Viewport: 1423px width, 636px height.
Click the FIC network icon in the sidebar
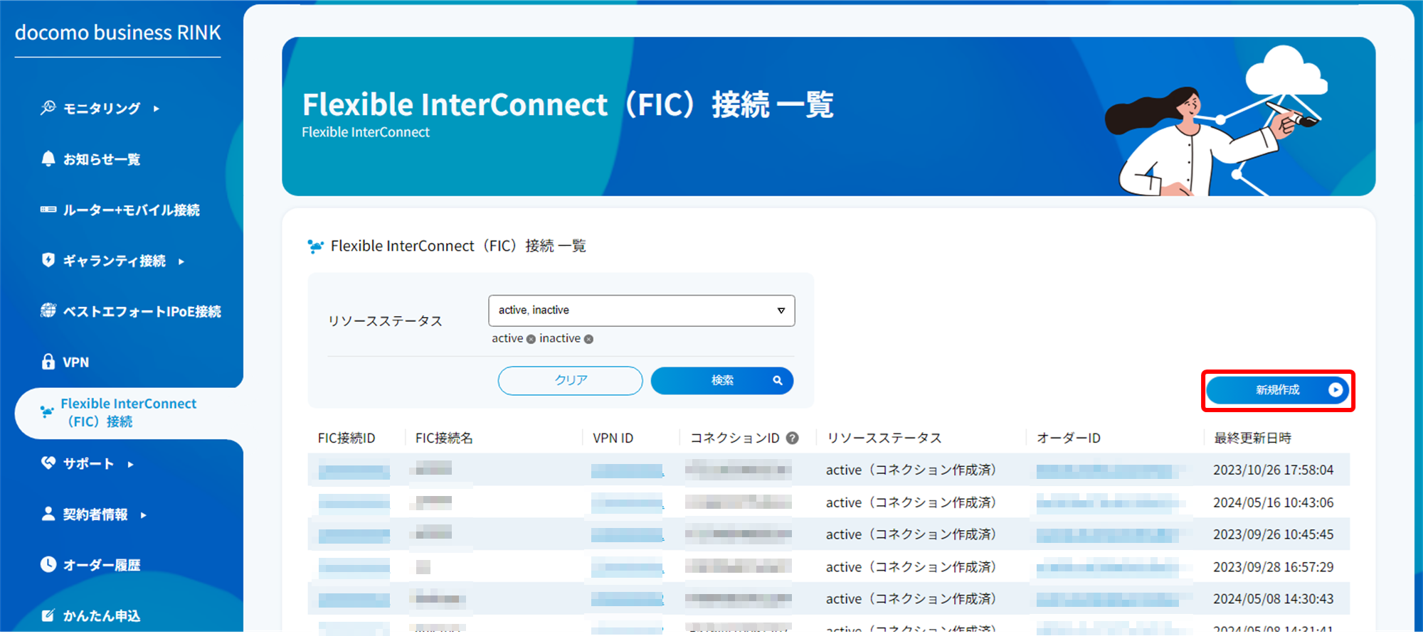47,411
